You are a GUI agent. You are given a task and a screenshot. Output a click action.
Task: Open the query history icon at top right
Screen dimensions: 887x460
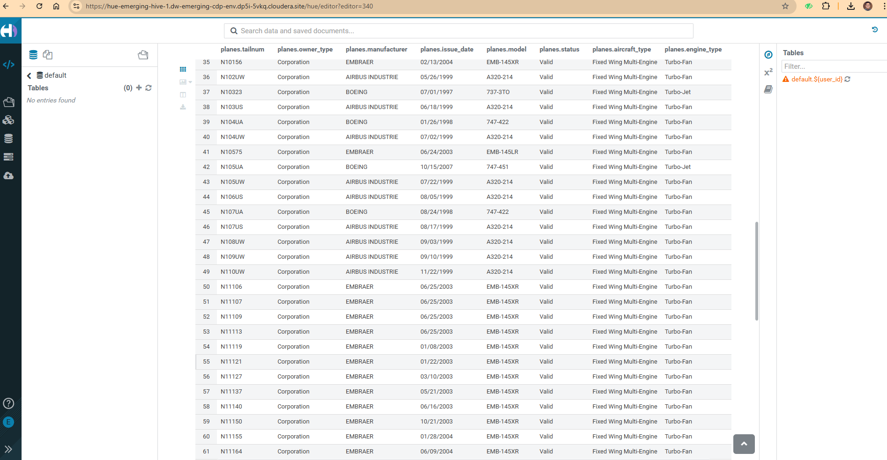874,29
